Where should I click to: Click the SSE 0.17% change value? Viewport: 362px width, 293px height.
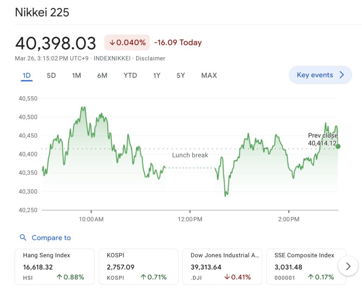coord(321,277)
